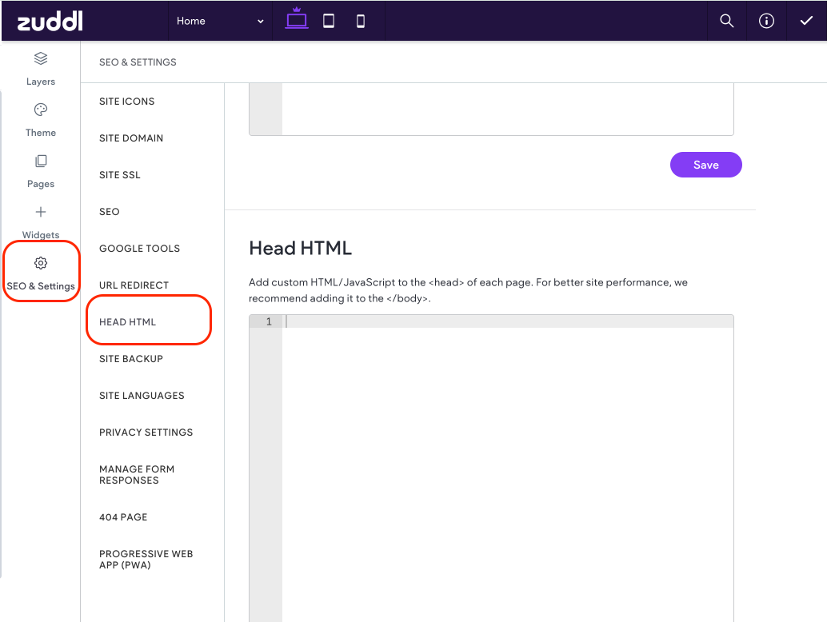This screenshot has width=827, height=622.
Task: Switch to mobile phone preview view
Action: tap(361, 22)
